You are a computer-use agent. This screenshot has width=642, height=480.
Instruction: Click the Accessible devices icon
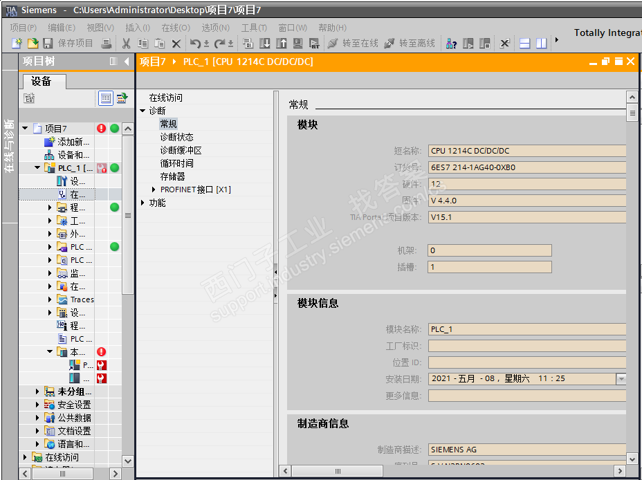point(451,43)
